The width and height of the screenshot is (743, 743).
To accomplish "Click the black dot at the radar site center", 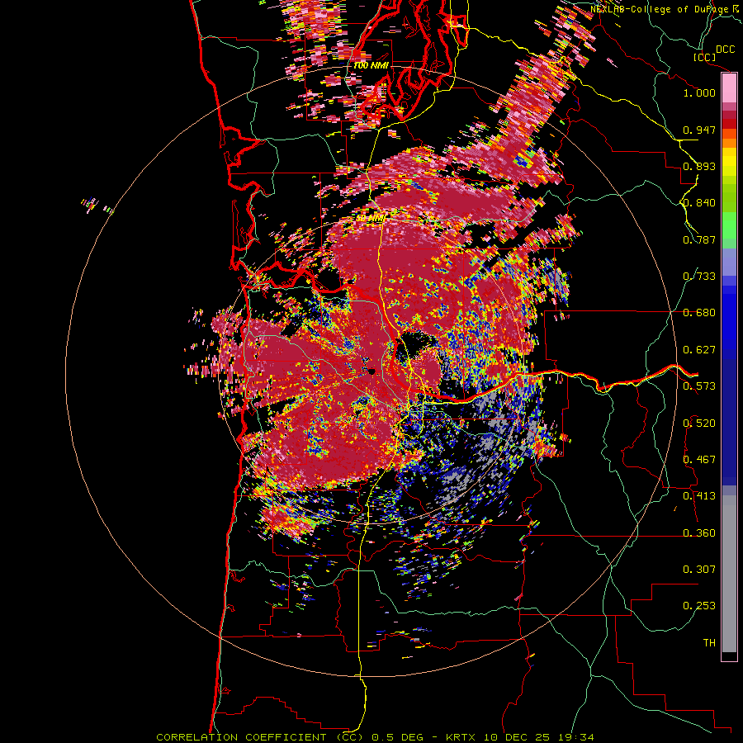I will [x=371, y=371].
